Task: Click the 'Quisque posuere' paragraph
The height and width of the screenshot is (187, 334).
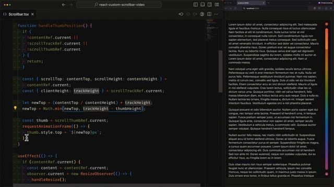Action: 273,119
